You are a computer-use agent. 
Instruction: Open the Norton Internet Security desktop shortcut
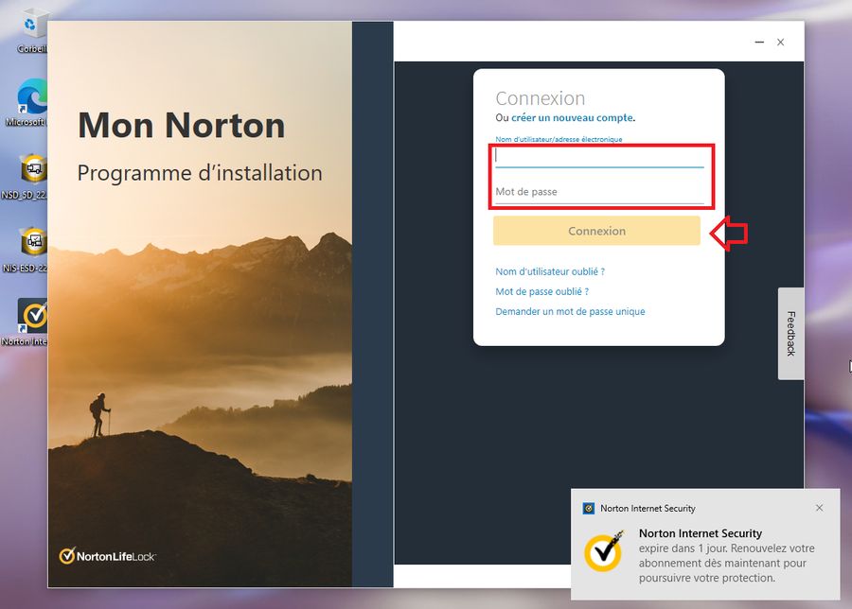point(33,317)
